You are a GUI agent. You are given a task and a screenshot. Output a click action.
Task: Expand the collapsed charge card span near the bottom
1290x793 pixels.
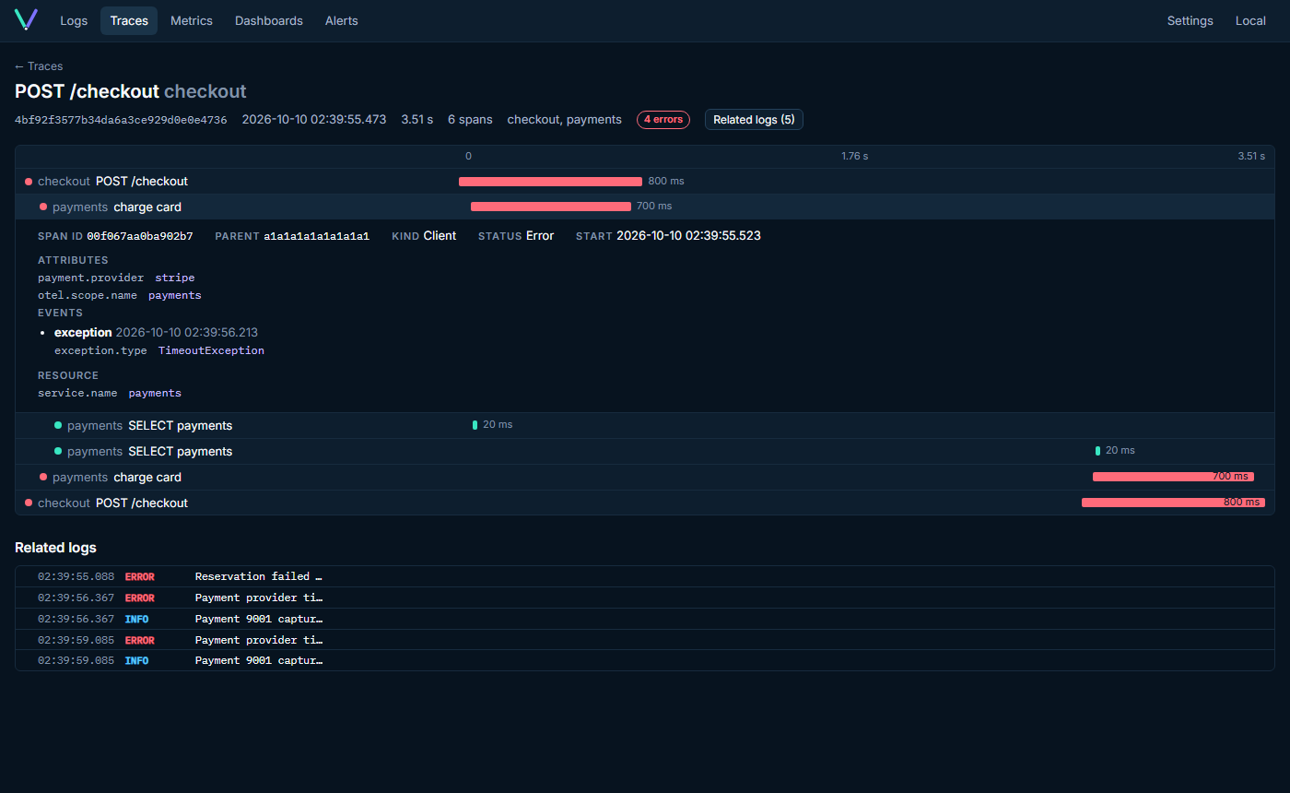(645, 477)
